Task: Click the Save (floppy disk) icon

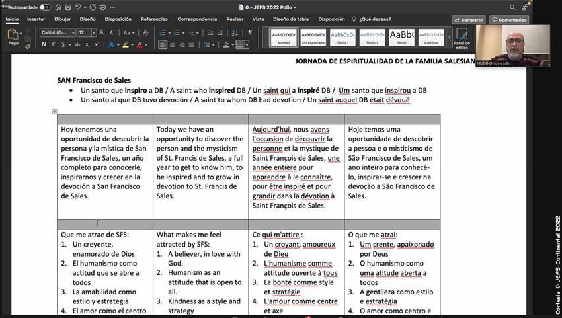Action: [67, 7]
